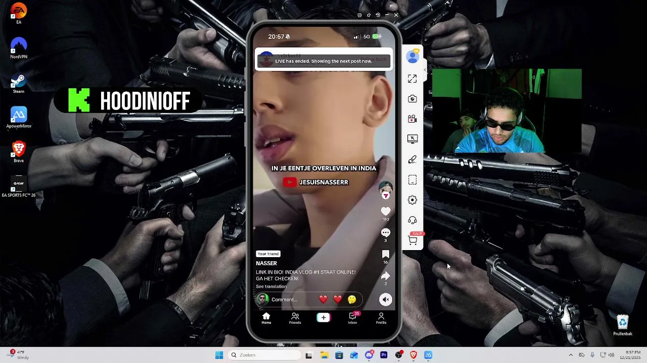647x363 pixels.
Task: Share the video with the arrow icon
Action: (x=386, y=276)
